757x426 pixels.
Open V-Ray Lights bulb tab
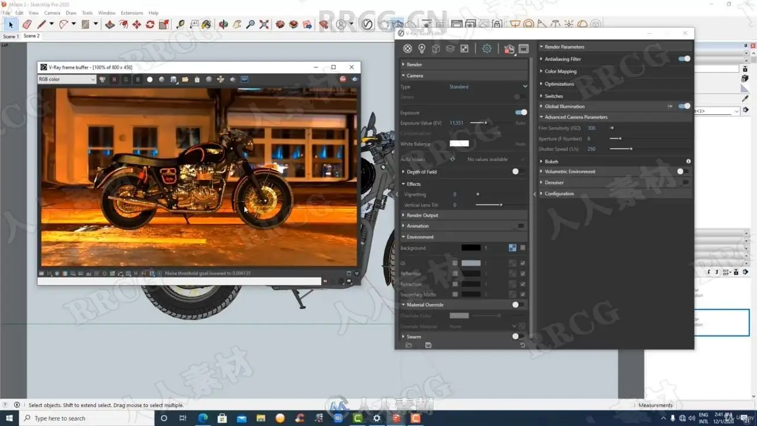(422, 49)
